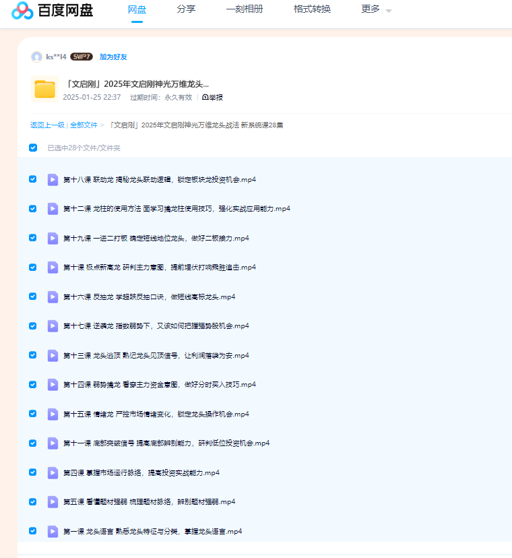Uncheck the 第十五课 情绪龙 checkbox
Image resolution: width=512 pixels, height=558 pixels.
click(33, 414)
